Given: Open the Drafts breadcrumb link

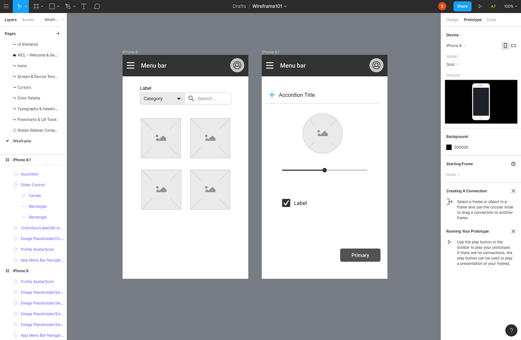Looking at the screenshot, I should [x=239, y=6].
